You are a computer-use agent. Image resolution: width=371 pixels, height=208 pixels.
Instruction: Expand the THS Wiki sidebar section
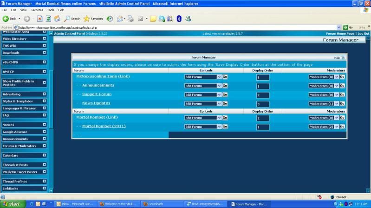[x=45, y=45]
